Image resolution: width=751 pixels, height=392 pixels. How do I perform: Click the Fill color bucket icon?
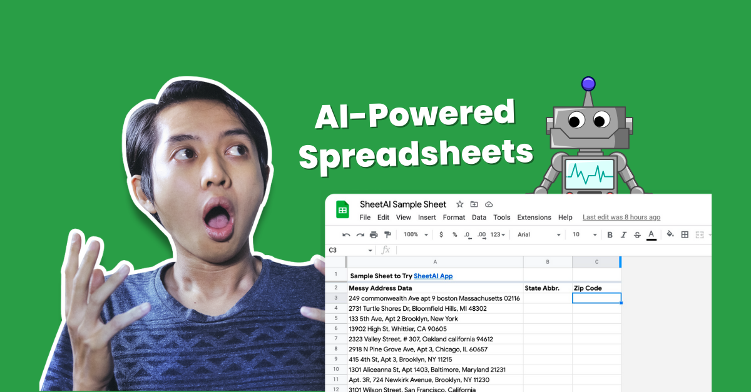[670, 234]
